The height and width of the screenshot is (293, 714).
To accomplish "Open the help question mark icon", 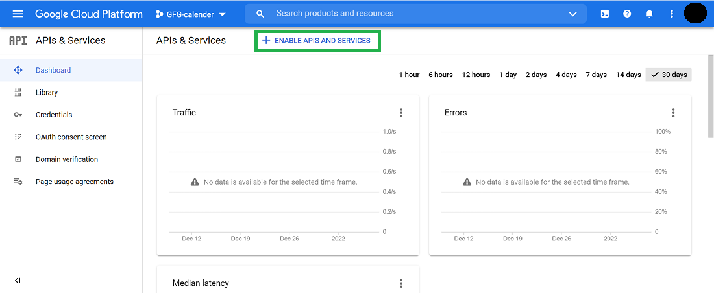I will tap(627, 14).
